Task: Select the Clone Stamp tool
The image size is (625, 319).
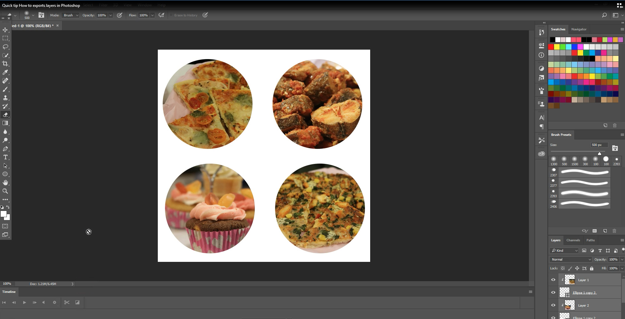Action: [5, 98]
